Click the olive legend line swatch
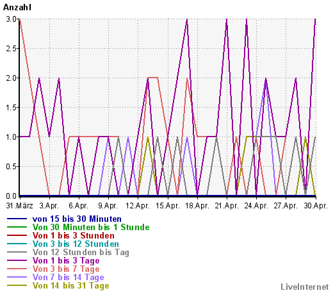Screen dimensions: 333x293 [17, 285]
